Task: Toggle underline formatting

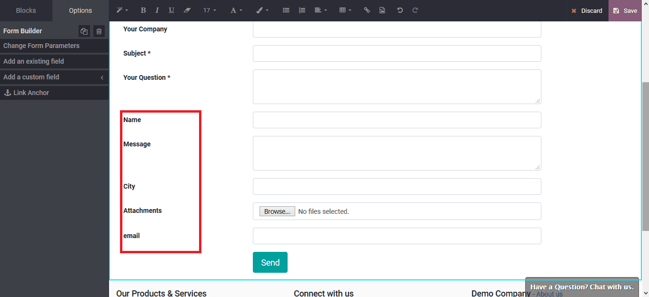Action: [x=171, y=10]
